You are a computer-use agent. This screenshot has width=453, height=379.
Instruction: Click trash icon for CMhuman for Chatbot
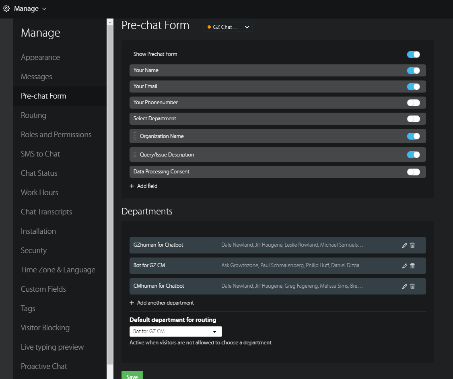pyautogui.click(x=412, y=286)
